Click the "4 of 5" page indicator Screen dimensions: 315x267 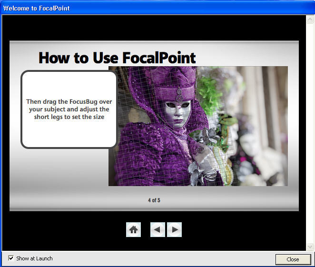[154, 200]
